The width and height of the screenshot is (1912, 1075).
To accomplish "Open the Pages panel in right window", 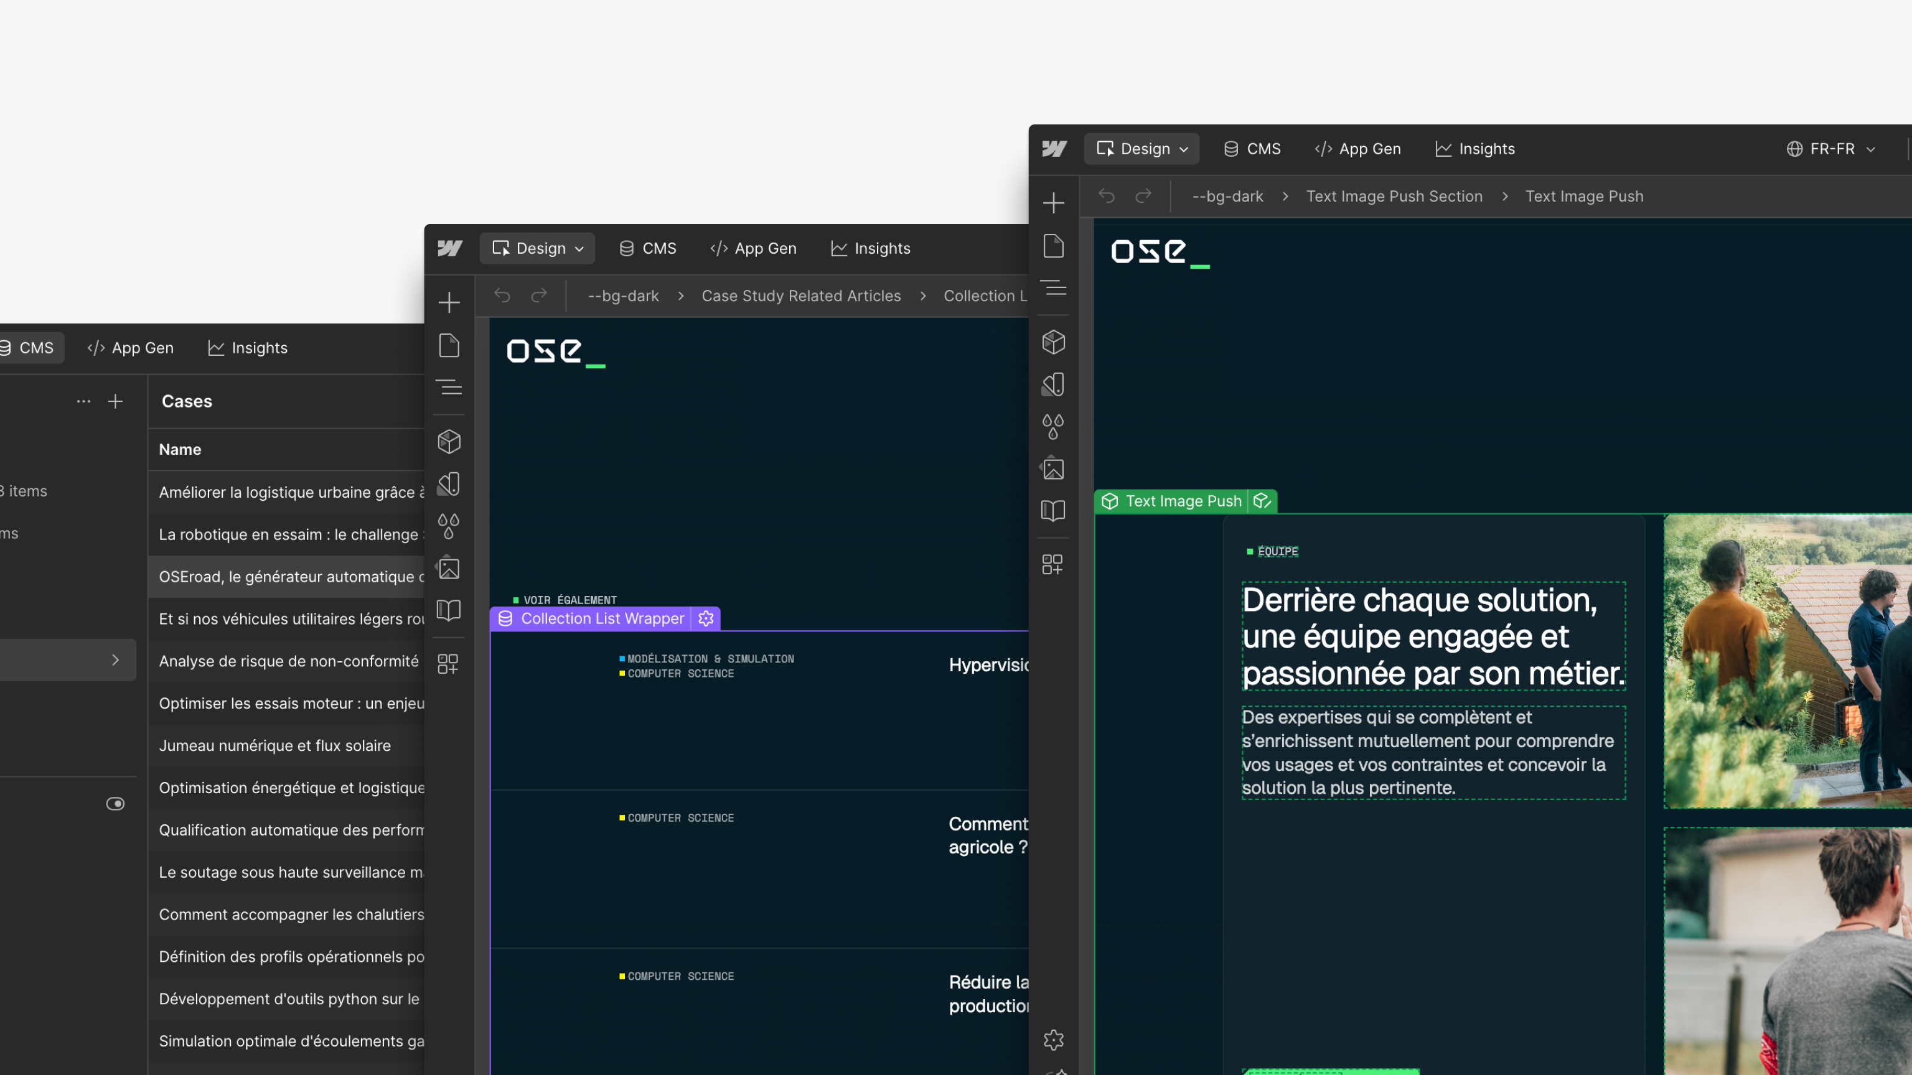I will click(1053, 246).
